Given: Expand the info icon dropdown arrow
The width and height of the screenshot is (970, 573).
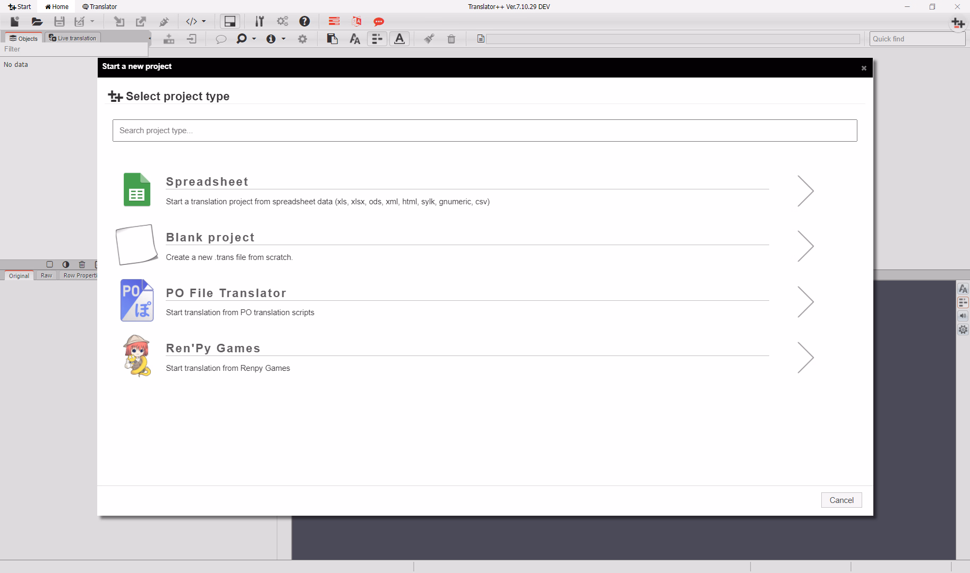Looking at the screenshot, I should tap(284, 39).
